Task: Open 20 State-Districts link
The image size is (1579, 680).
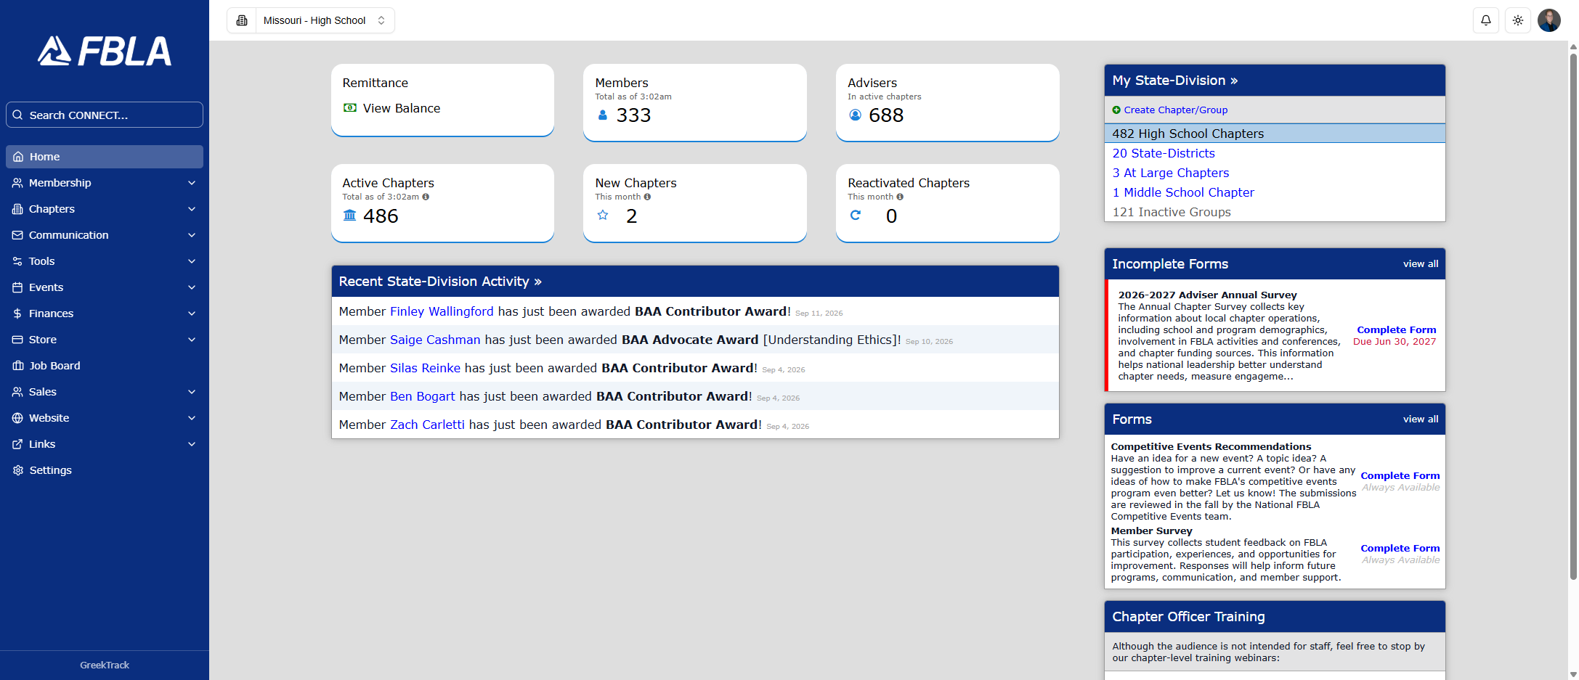Action: 1164,153
